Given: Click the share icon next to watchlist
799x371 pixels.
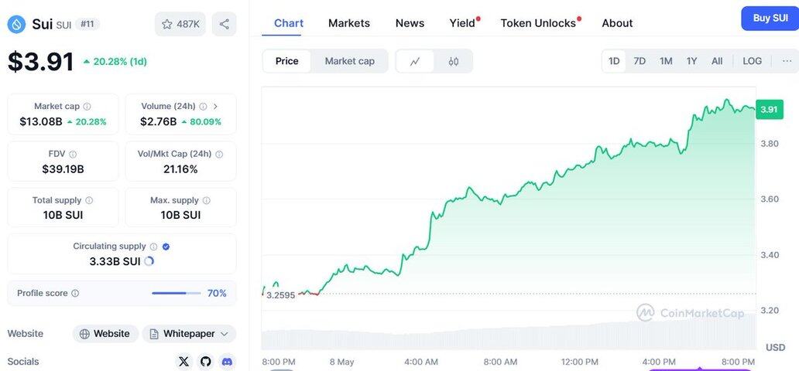Looking at the screenshot, I should [224, 24].
